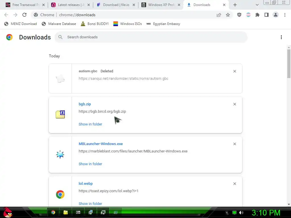This screenshot has height=218, width=291.
Task: Open the 7-Zip taskbar icon
Action: point(78,212)
